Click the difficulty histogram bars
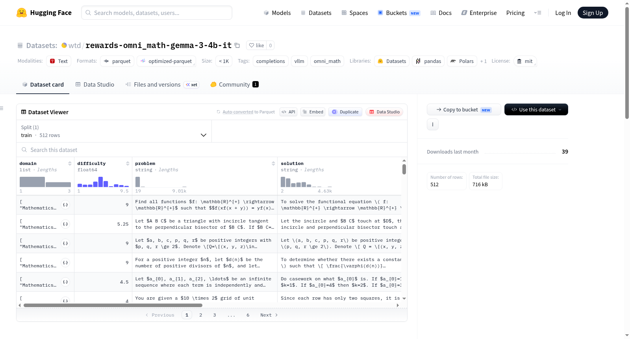Image resolution: width=630 pixels, height=339 pixels. point(103,182)
